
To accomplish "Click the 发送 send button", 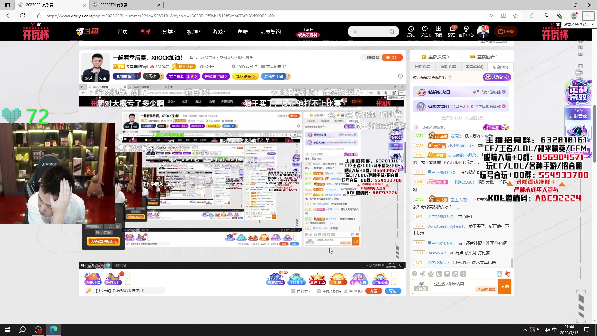I will click(505, 287).
